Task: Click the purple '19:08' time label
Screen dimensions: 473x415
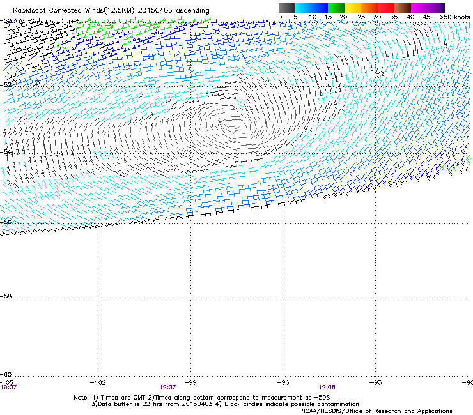Action: [x=327, y=388]
